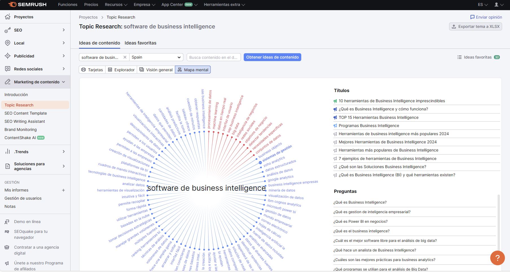Click the Preguntas list scrollbar

(498, 220)
